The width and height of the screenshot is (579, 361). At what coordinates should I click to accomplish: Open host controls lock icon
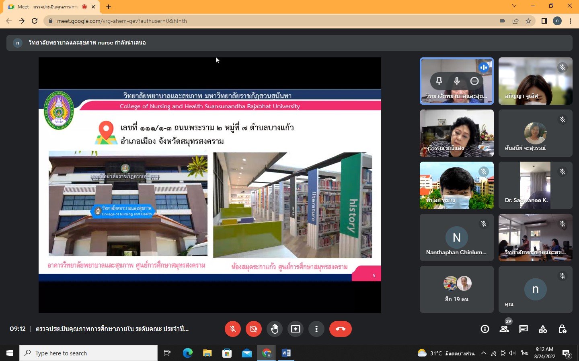[562, 329]
